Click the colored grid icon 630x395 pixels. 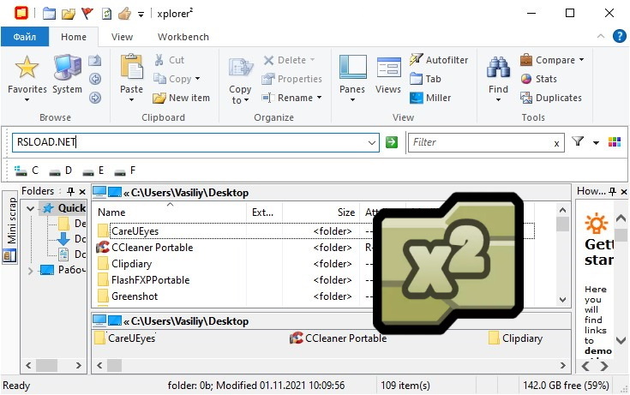tap(615, 142)
